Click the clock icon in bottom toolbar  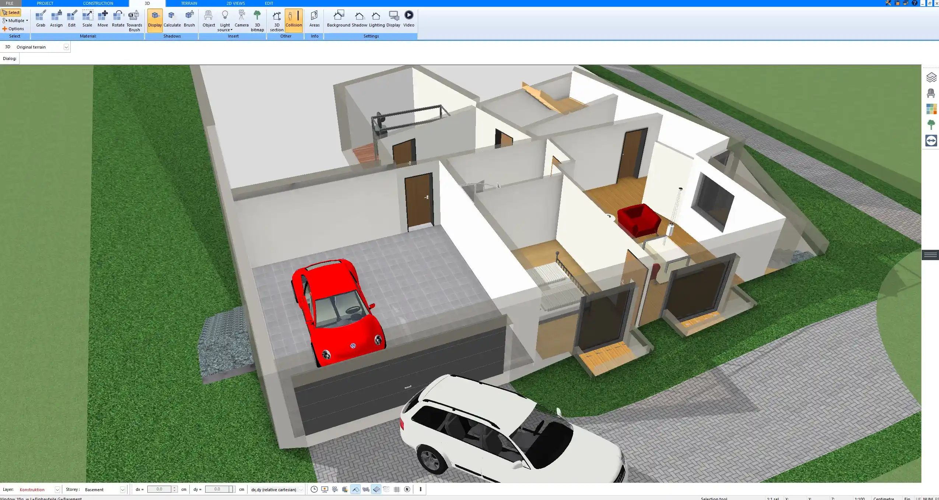tap(314, 489)
